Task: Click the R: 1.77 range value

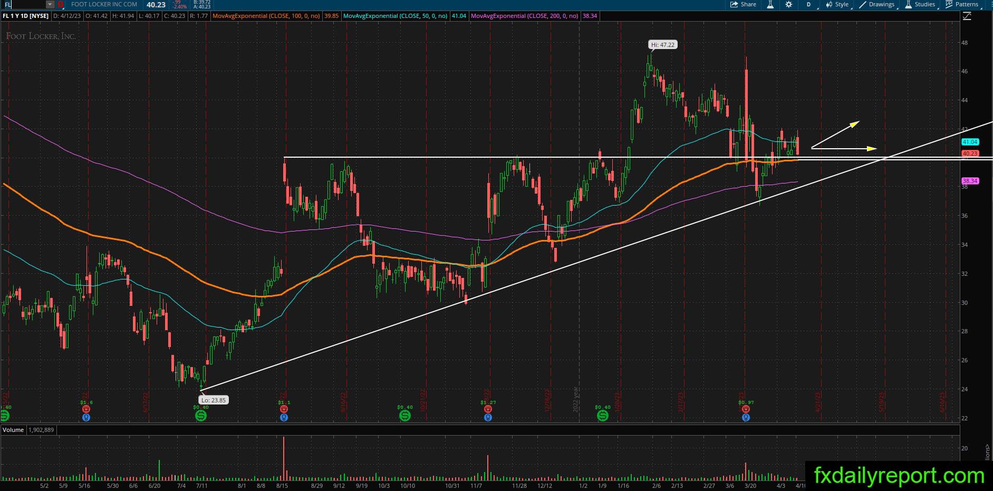Action: click(x=199, y=16)
